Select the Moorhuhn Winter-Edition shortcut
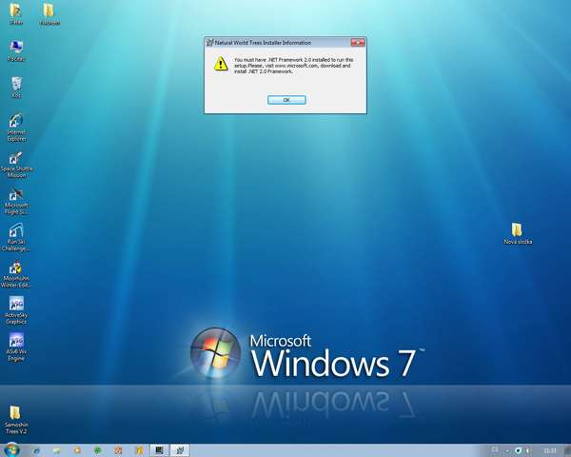This screenshot has height=457, width=571. [x=16, y=274]
